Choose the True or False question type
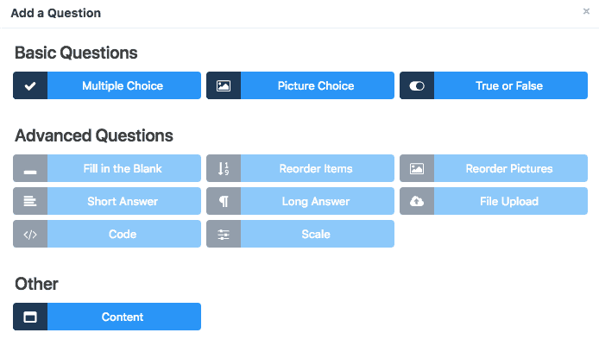Viewport: 599px width, 339px height. (x=494, y=85)
